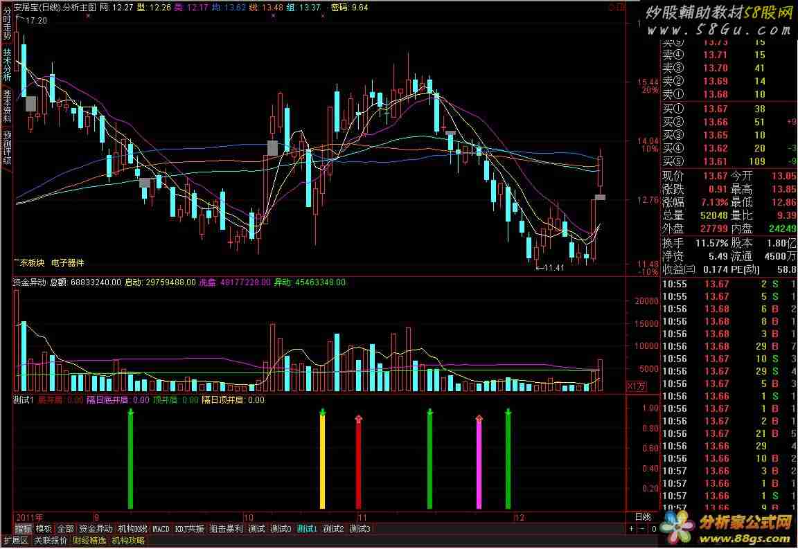798x549 pixels.
Task: Select the KDJ共振 indicator tab
Action: (190, 529)
